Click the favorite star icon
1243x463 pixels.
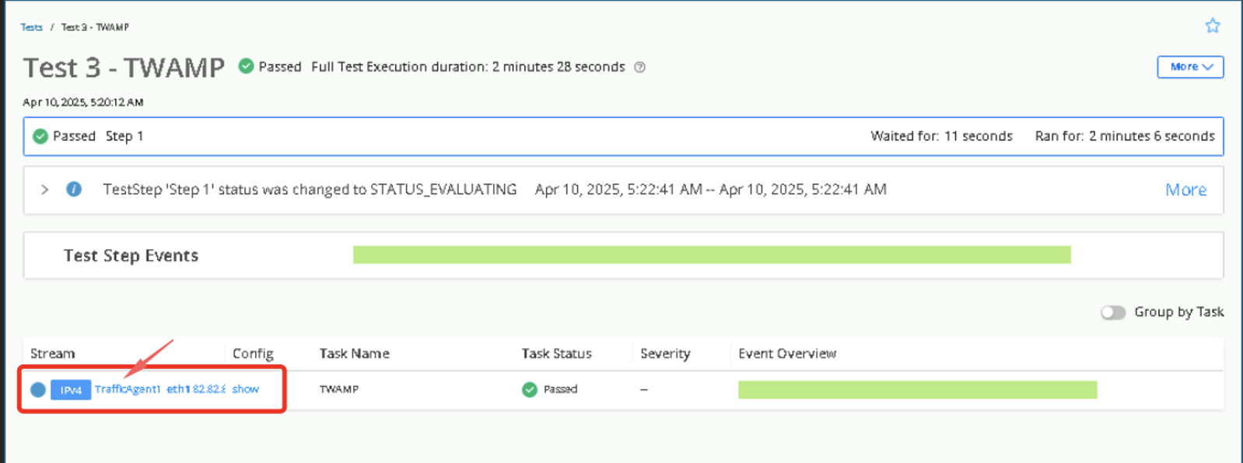pos(1212,26)
